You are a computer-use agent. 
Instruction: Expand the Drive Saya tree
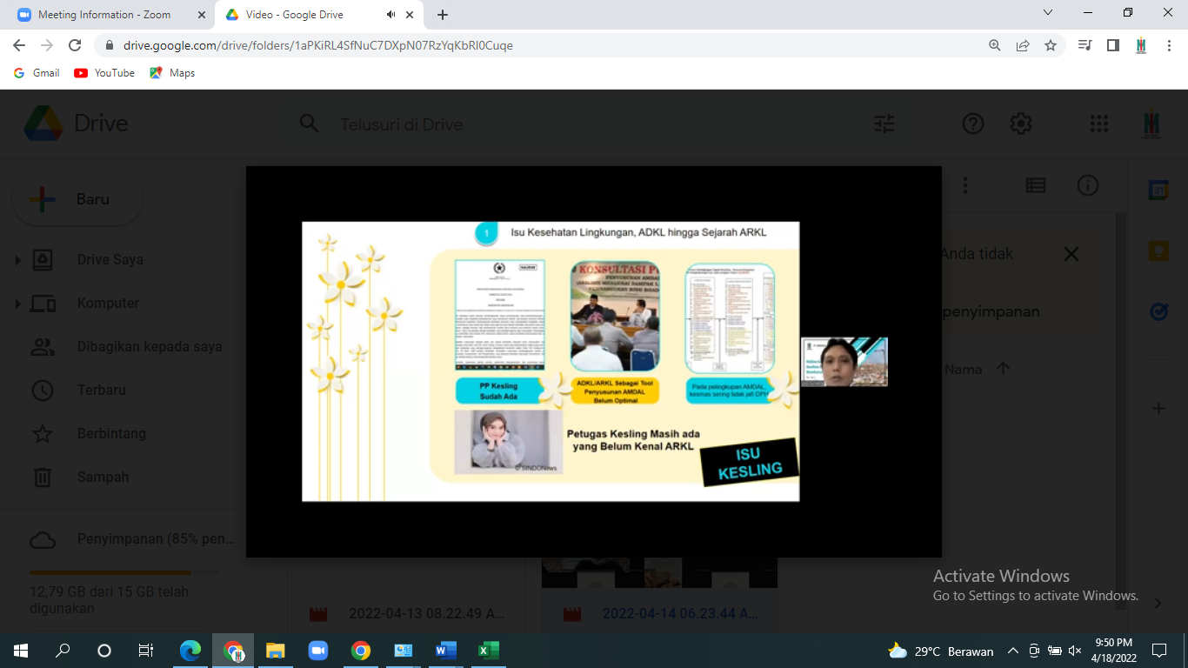point(17,260)
